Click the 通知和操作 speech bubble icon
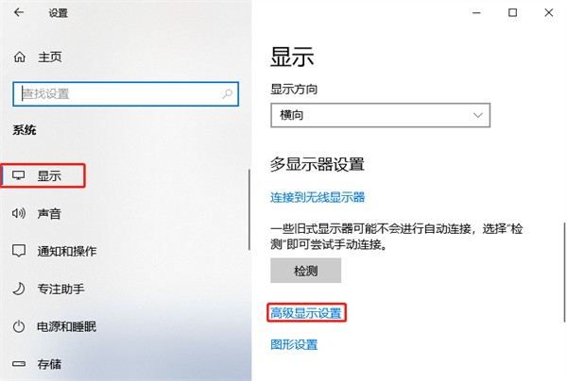 [19, 251]
